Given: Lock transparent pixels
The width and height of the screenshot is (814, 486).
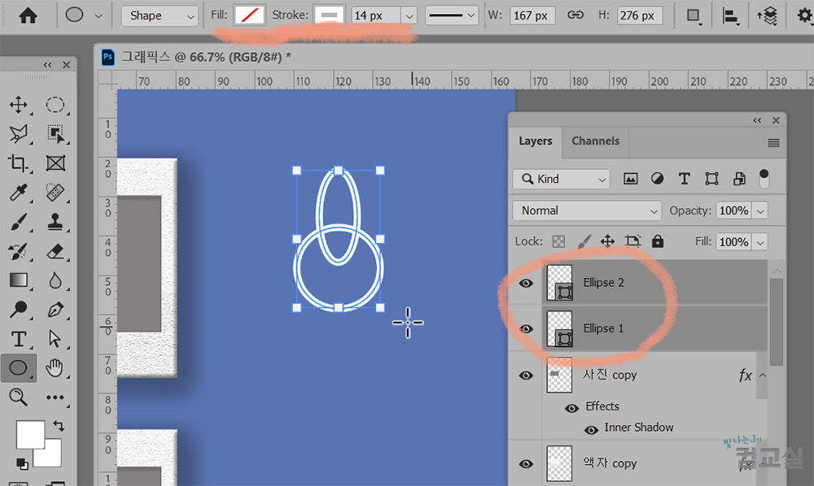Looking at the screenshot, I should click(558, 241).
